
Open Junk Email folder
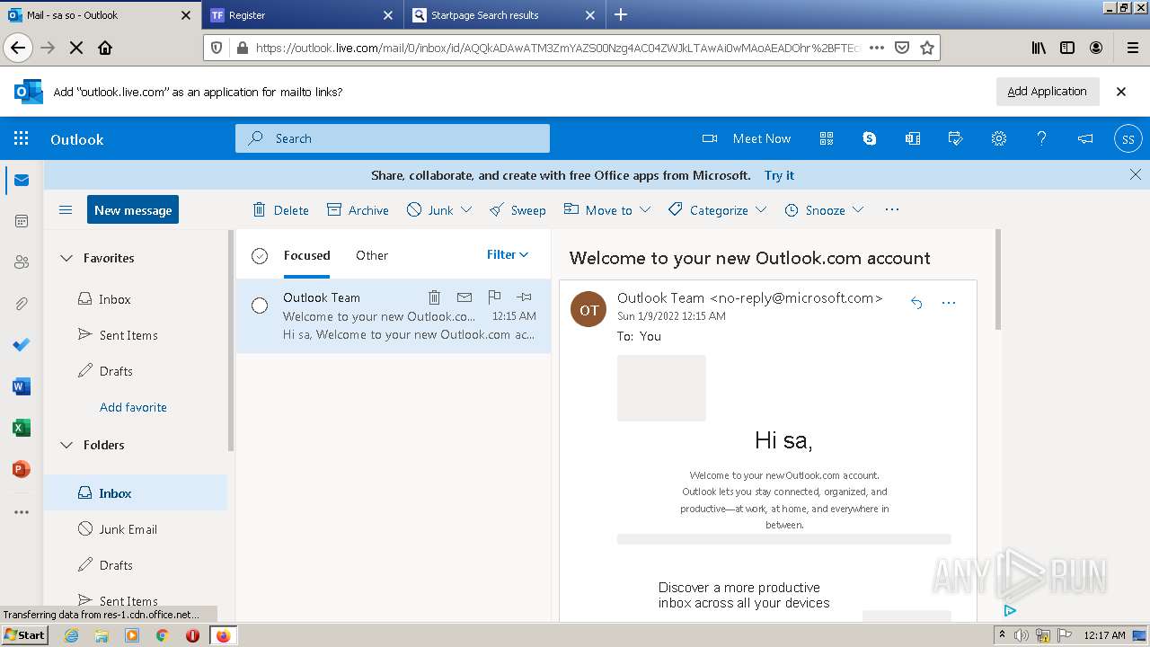[x=136, y=529]
